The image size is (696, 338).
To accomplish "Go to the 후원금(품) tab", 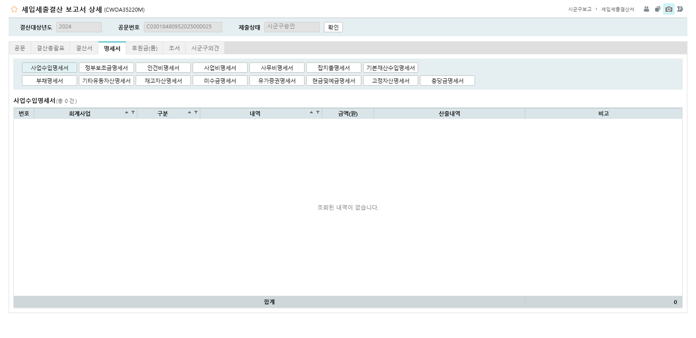I will (144, 48).
